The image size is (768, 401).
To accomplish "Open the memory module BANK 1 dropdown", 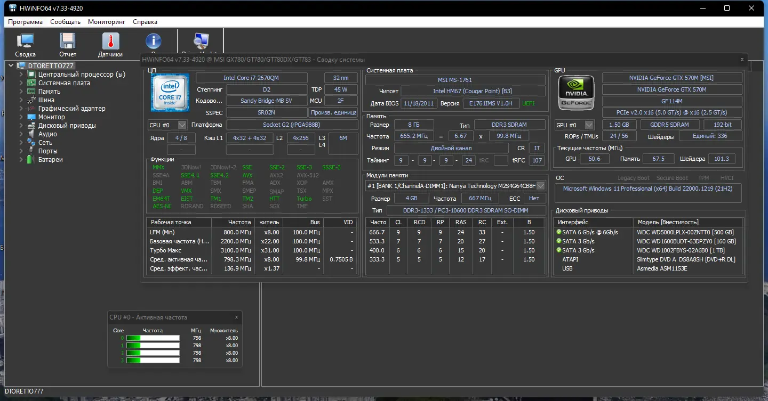I will pos(541,186).
